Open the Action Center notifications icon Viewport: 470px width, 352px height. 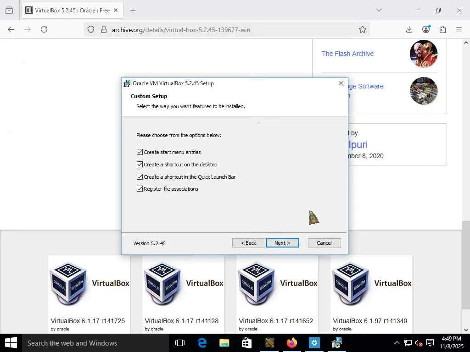pyautogui.click(x=430, y=343)
